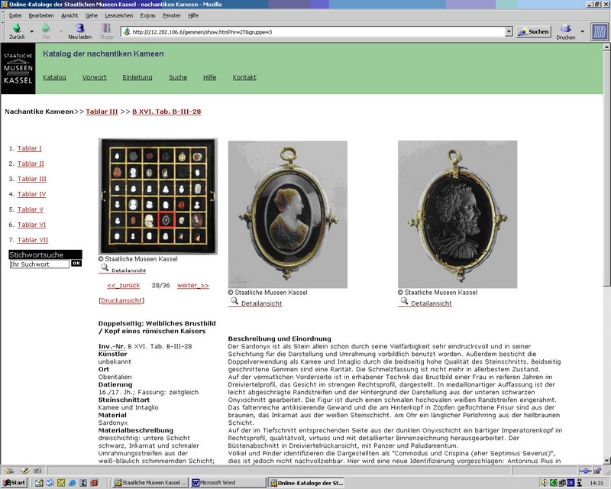The height and width of the screenshot is (489, 611).
Task: Open the Tablar V link in sidebar
Action: [x=31, y=209]
